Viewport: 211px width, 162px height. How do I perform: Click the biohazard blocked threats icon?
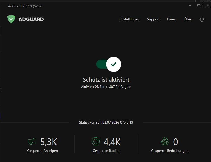point(165,141)
